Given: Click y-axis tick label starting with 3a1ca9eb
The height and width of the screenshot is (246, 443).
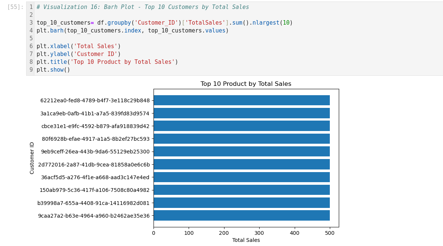Looking at the screenshot, I should pyautogui.click(x=95, y=113).
